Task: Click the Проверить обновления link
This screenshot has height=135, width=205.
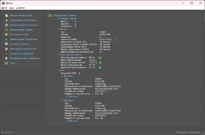Action: (189, 132)
